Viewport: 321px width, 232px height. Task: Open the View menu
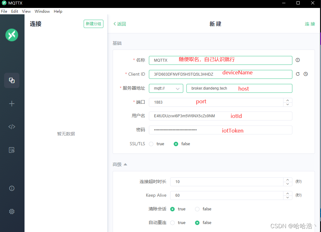coord(26,11)
